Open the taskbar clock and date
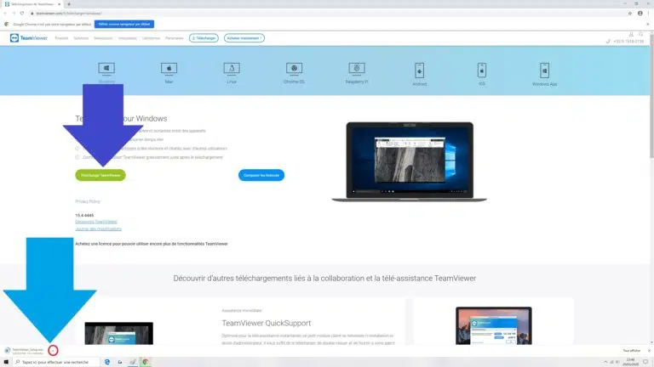 631,362
